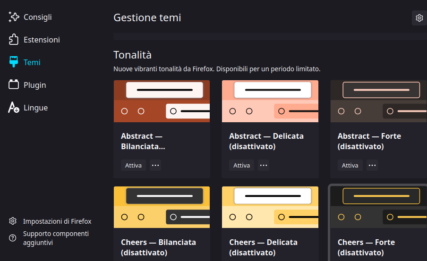Switch to the Plugin section
The image size is (427, 261).
pyautogui.click(x=35, y=85)
